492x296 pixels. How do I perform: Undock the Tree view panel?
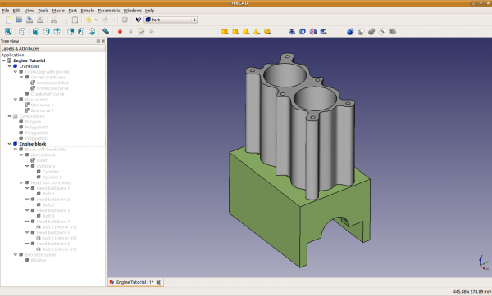(x=98, y=41)
